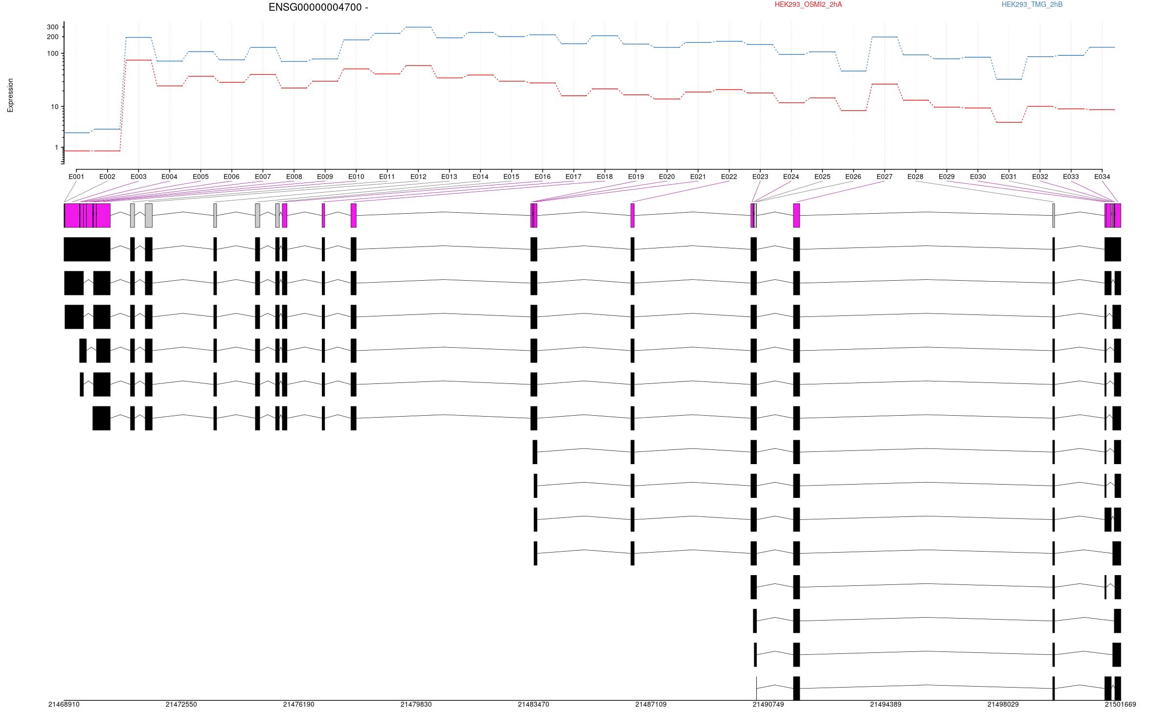Click exon bin label E003
Screen dimensions: 1174x714
tap(138, 177)
